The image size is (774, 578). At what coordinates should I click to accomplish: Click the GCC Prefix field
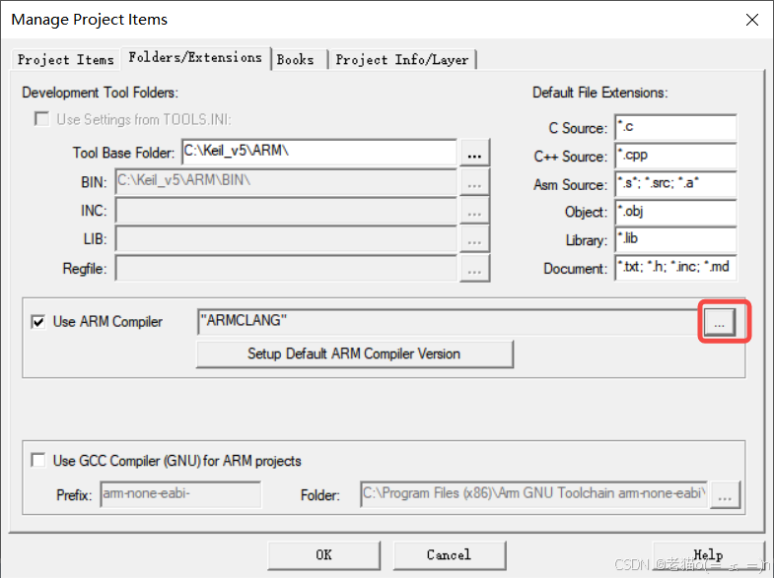pyautogui.click(x=180, y=494)
